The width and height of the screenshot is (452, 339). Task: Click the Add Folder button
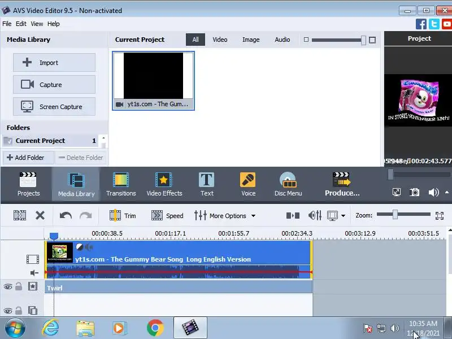click(28, 158)
